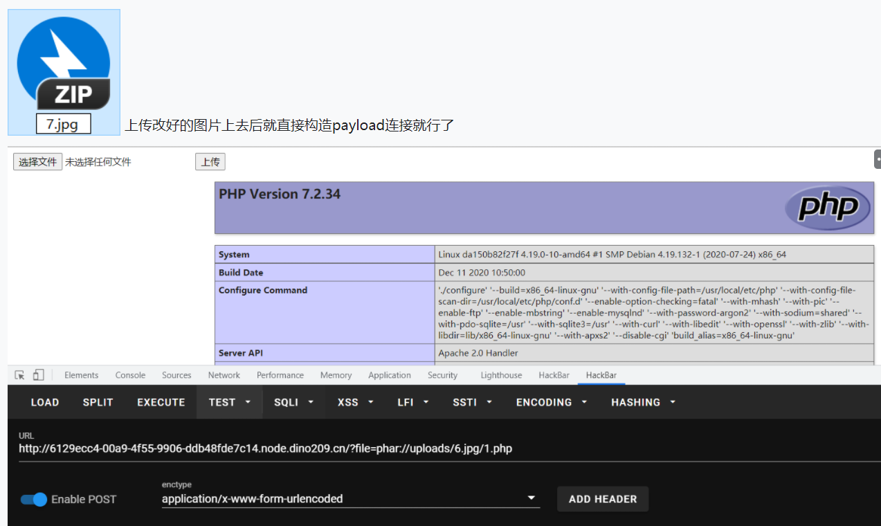
Task: Expand the XSS dropdown menu
Action: click(x=356, y=402)
